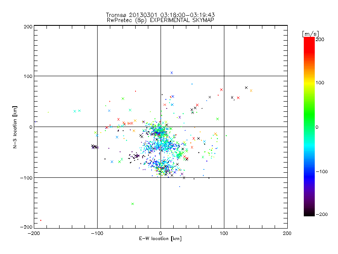This screenshot has width=338, height=254.
Task: Click the N-S axis tick label "100"
Action: (28, 76)
